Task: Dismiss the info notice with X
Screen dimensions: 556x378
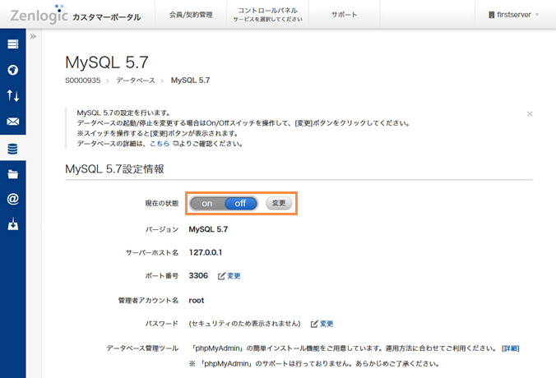Action: coord(530,113)
